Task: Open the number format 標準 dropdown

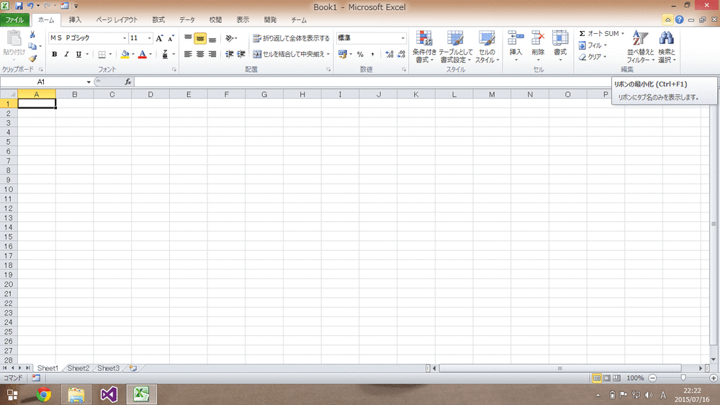Action: coord(402,38)
